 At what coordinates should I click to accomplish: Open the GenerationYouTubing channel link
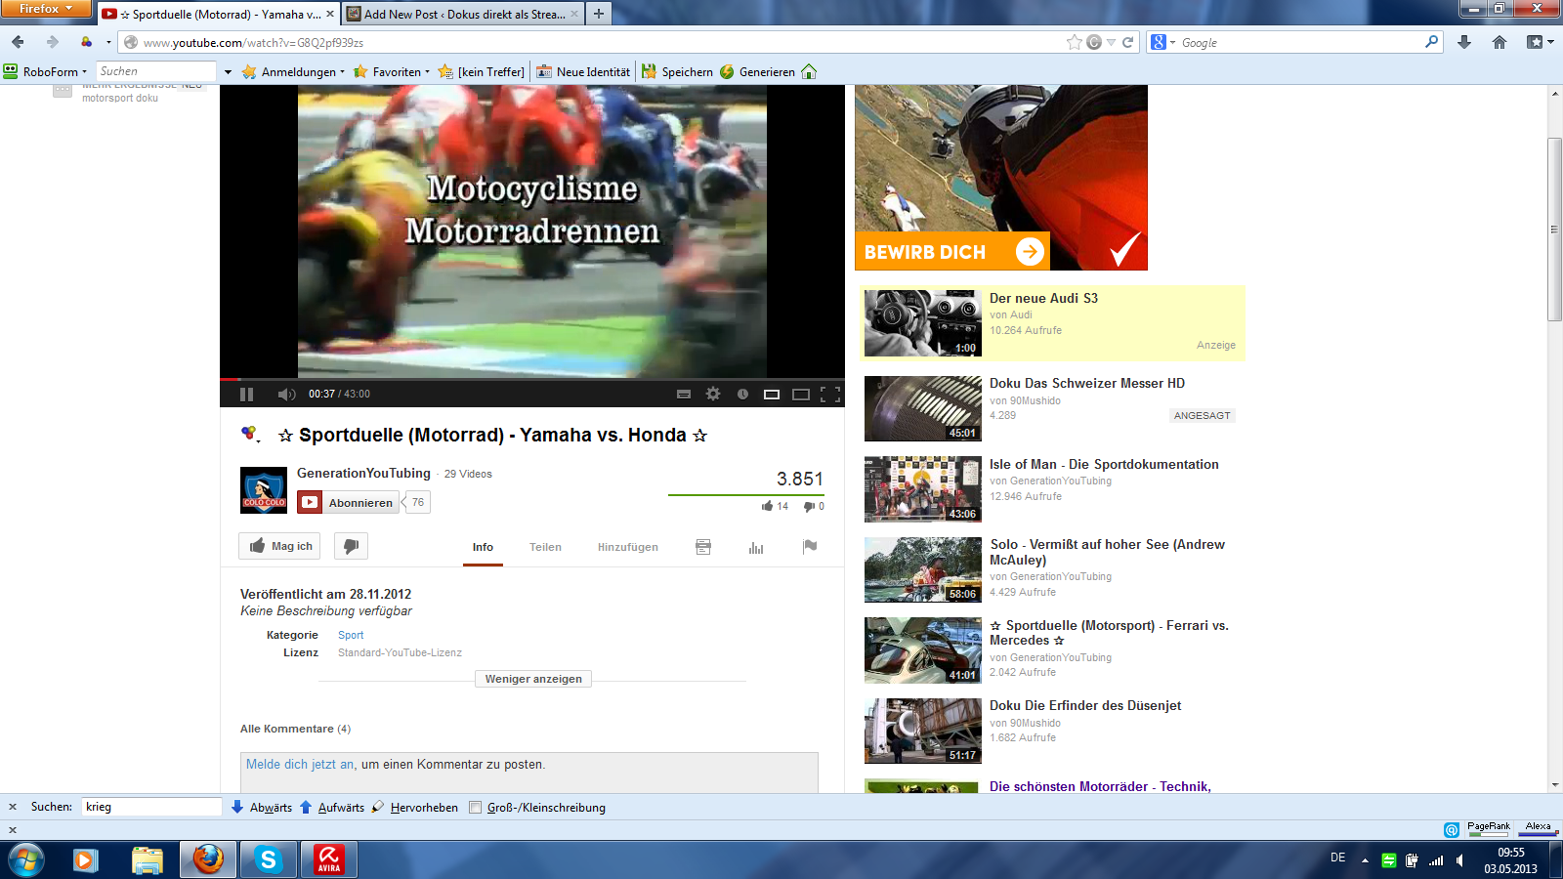coord(363,473)
